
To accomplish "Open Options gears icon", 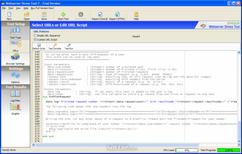I will pos(15,75).
